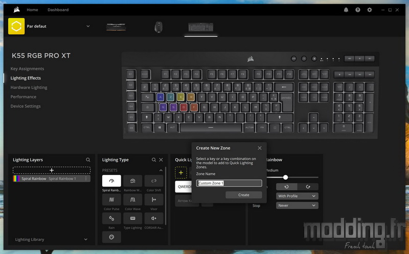Choose the Color Shift preset
This screenshot has width=409, height=254.
coord(154,181)
